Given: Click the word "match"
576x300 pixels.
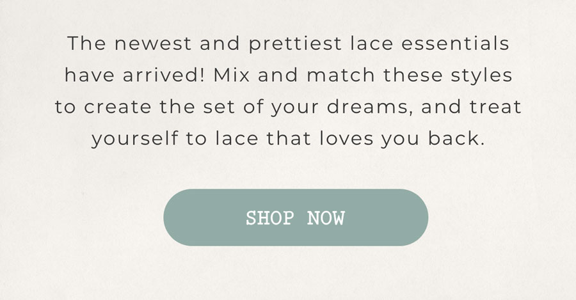Looking at the screenshot, I should pyautogui.click(x=340, y=75).
